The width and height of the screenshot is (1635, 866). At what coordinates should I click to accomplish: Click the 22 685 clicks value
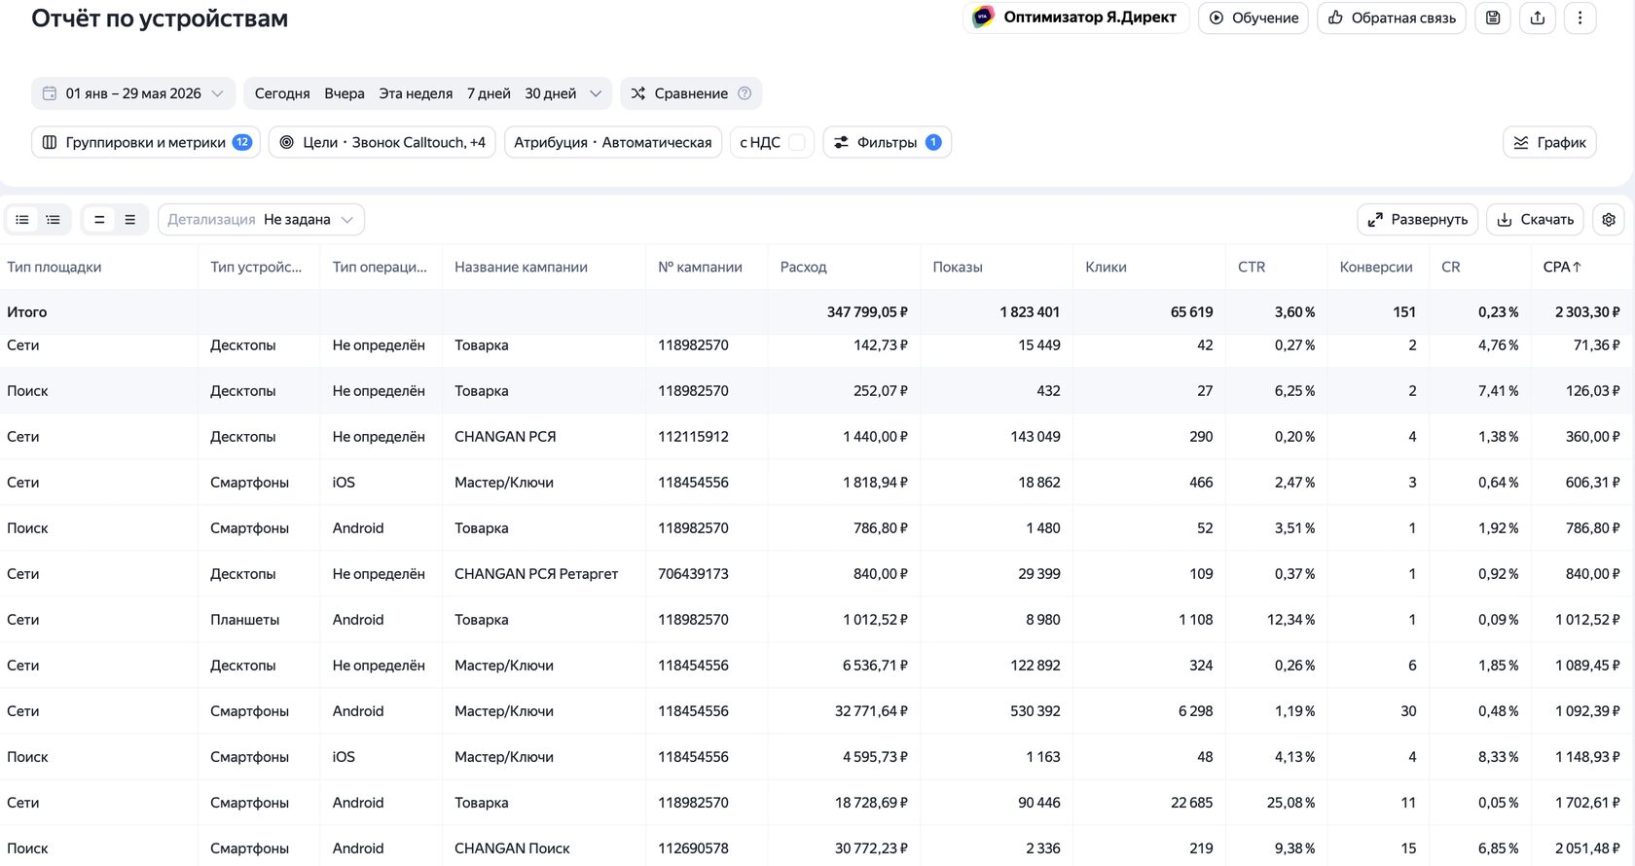pyautogui.click(x=1191, y=803)
